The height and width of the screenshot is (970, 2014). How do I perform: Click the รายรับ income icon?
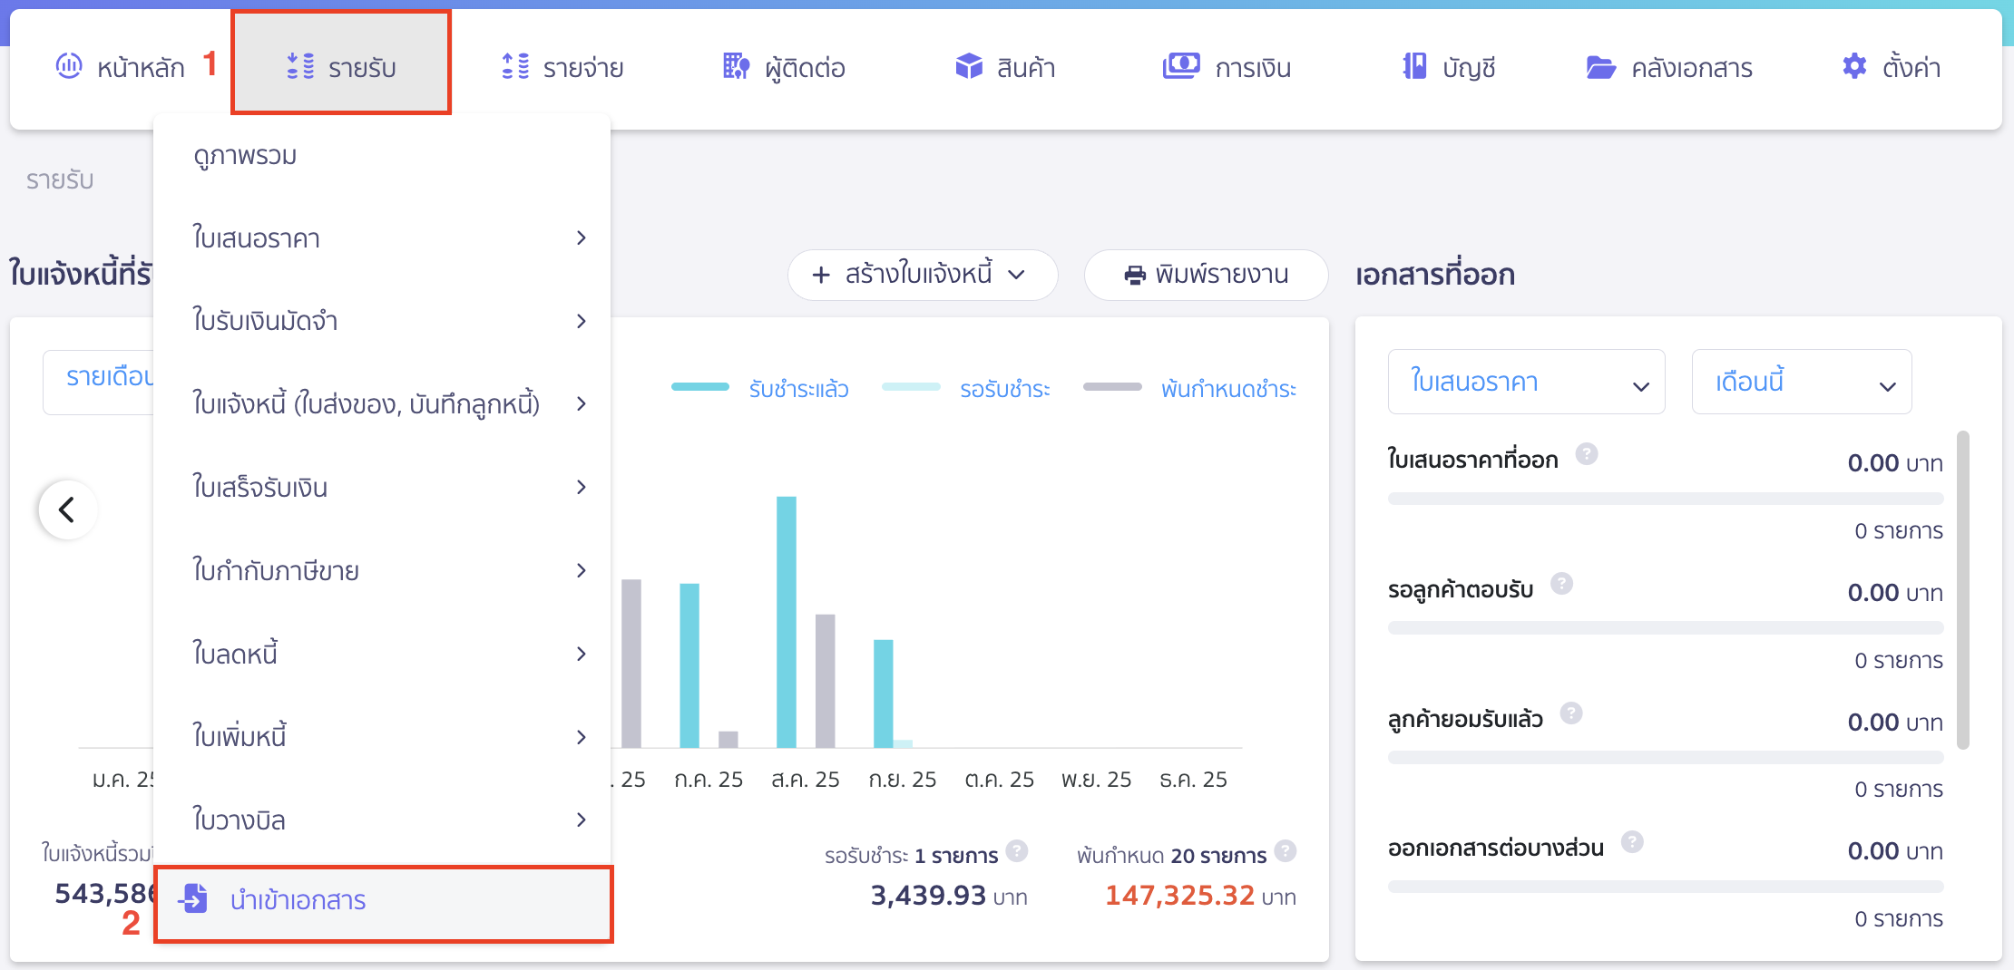[300, 66]
